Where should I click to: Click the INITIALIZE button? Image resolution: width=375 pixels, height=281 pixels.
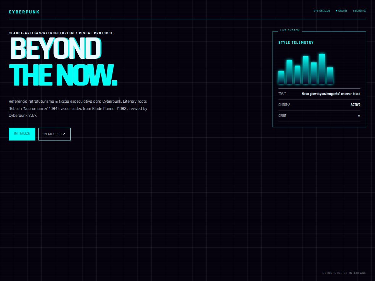pyautogui.click(x=22, y=134)
